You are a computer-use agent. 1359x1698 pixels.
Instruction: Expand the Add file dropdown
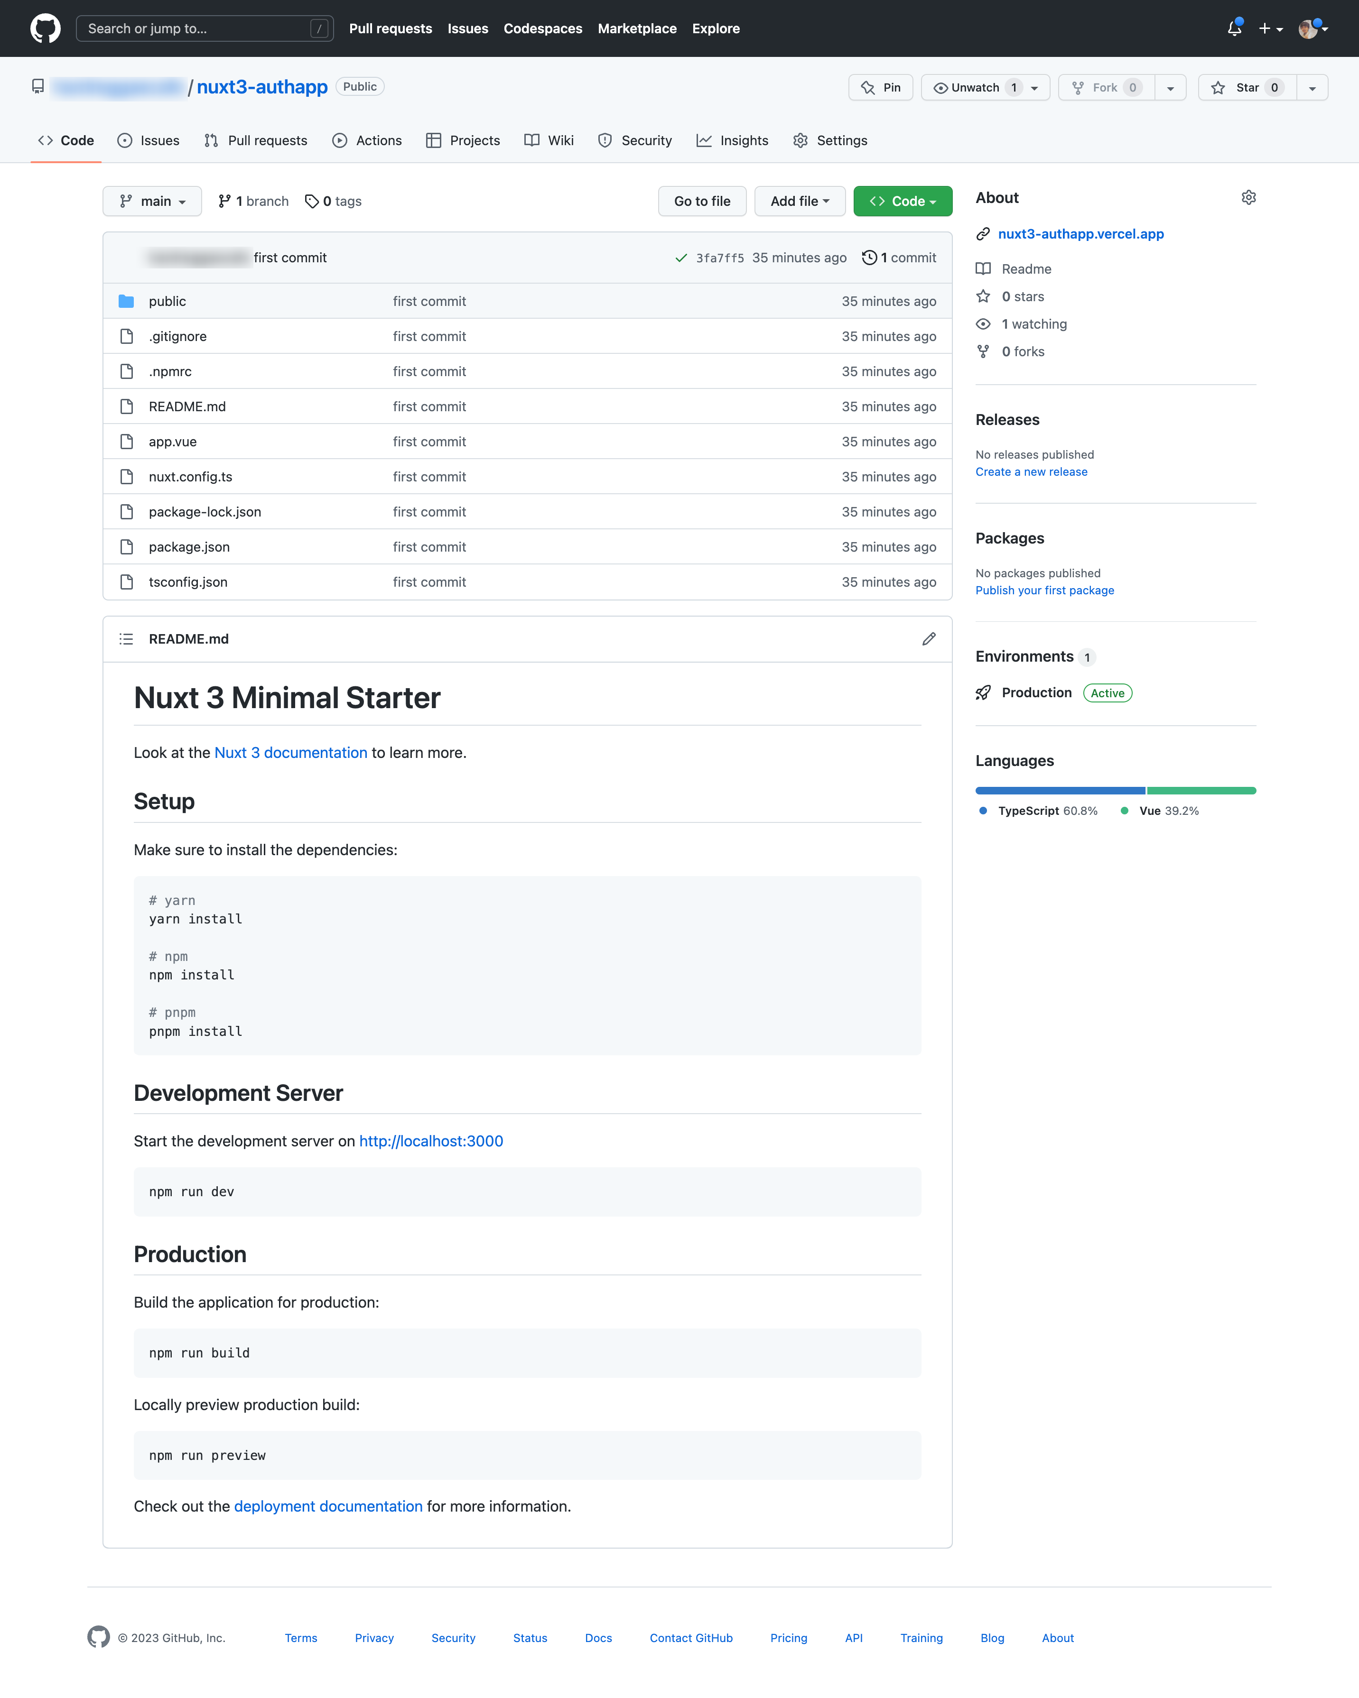[800, 201]
